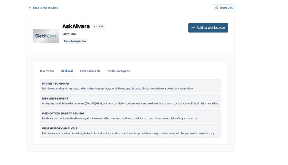This screenshot has width=288, height=165.
Task: Open the Technical Specs tab
Action: 118,71
